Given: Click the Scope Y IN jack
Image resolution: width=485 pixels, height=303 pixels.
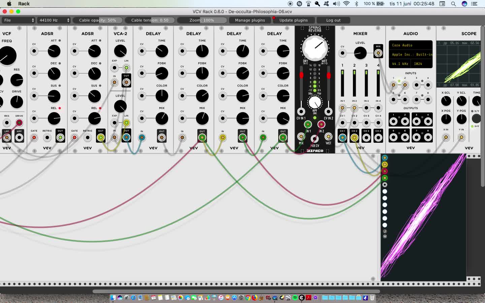Looking at the screenshot, I should point(461,137).
